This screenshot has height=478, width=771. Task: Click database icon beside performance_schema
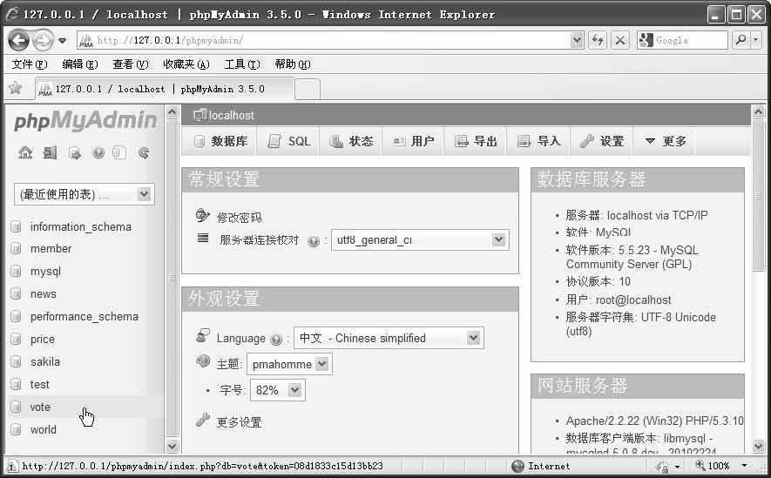(x=17, y=316)
